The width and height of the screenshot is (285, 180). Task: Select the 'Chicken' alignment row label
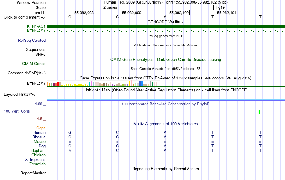coord(38,155)
